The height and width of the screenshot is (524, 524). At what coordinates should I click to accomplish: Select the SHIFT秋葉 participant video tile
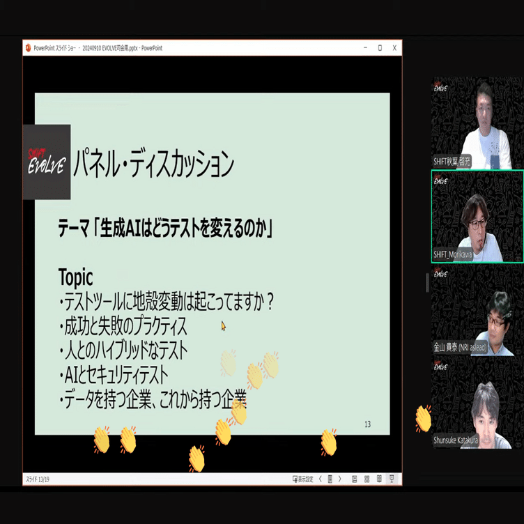tap(477, 123)
